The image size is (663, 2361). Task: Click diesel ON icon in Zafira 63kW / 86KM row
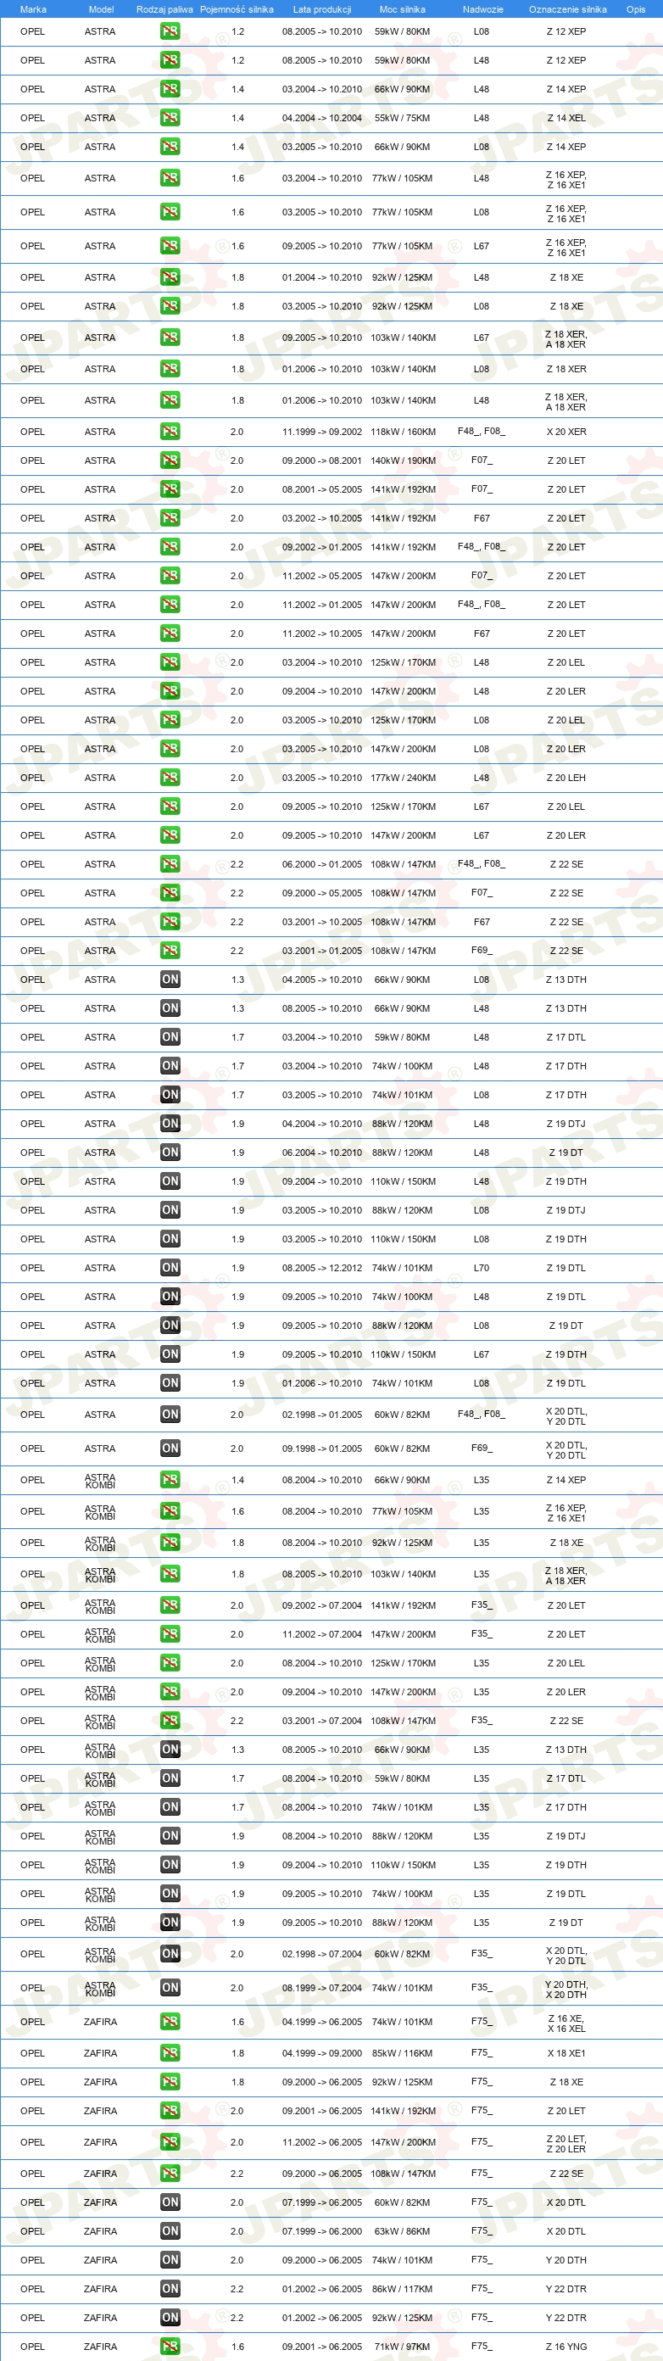click(x=170, y=2231)
